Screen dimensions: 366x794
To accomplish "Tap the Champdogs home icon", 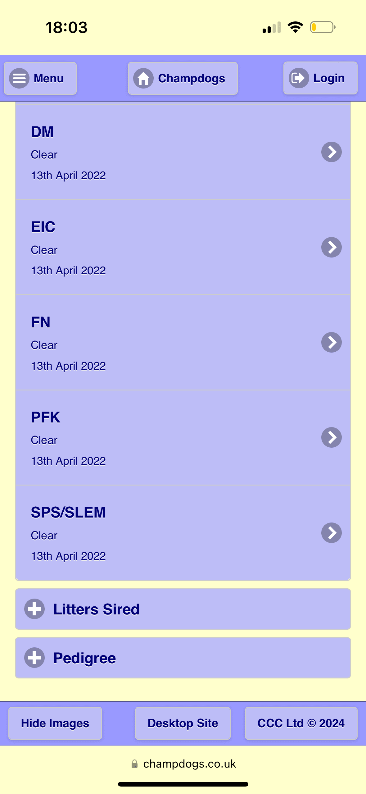I will tap(143, 78).
